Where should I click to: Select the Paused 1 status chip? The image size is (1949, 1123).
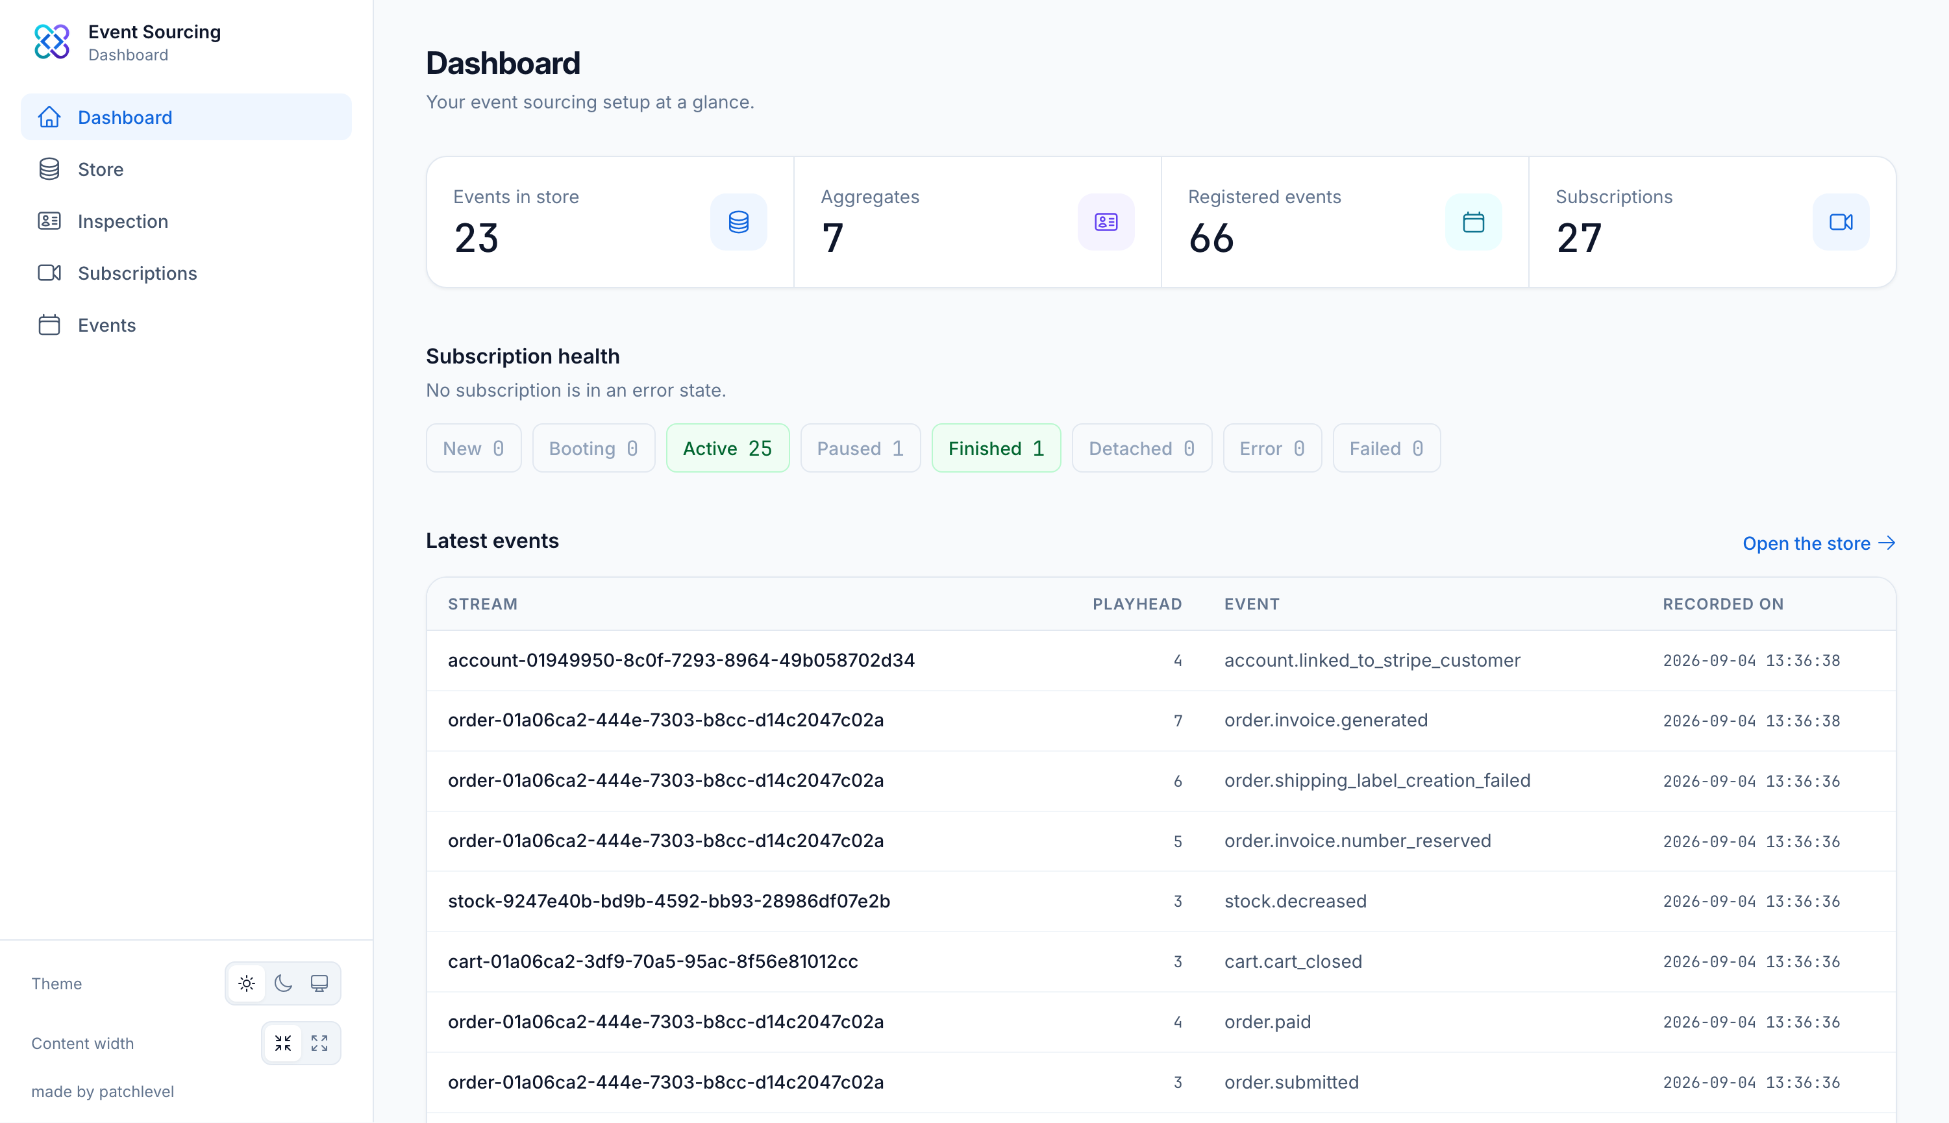click(860, 448)
